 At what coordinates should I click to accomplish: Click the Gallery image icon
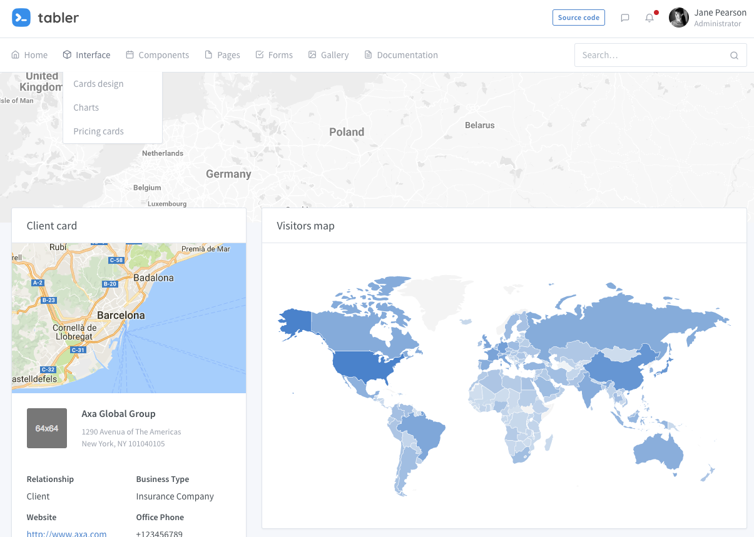coord(312,54)
